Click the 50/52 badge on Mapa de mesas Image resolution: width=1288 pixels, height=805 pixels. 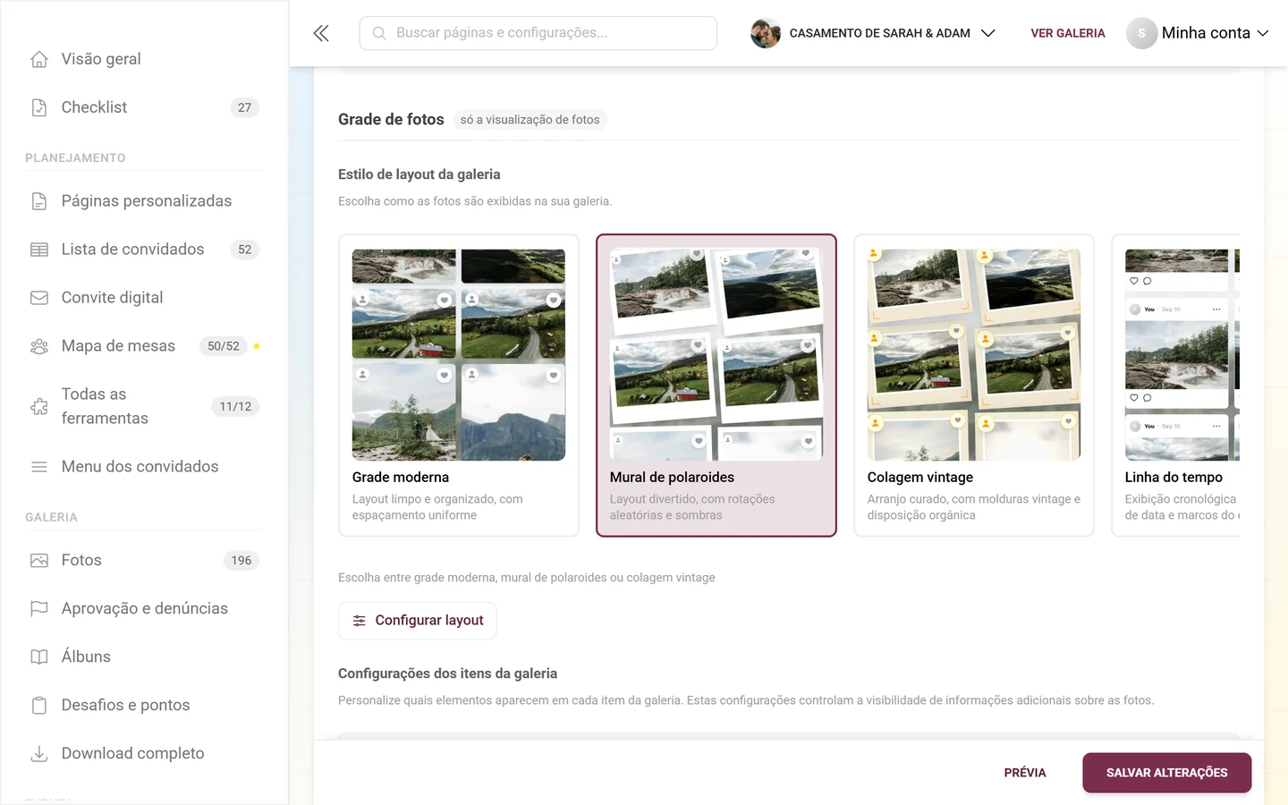[224, 346]
